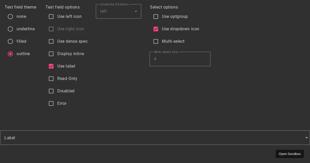Click the Multi-select size input field
Viewport: 310px width, 163px height.
[x=180, y=59]
